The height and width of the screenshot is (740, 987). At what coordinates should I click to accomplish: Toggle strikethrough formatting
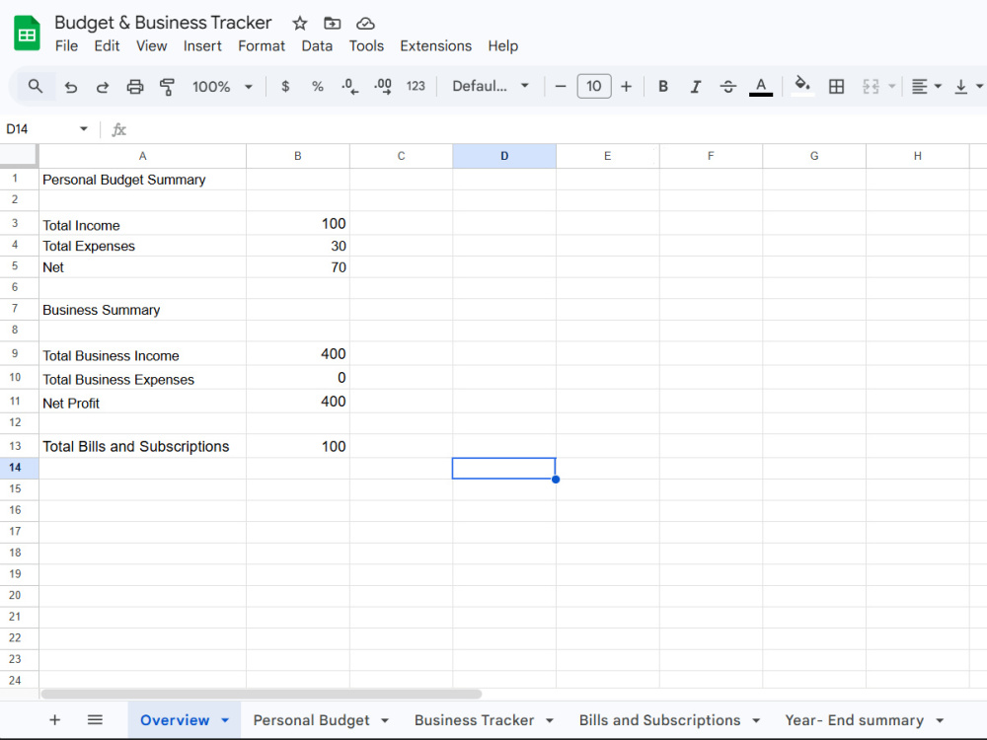tap(727, 86)
